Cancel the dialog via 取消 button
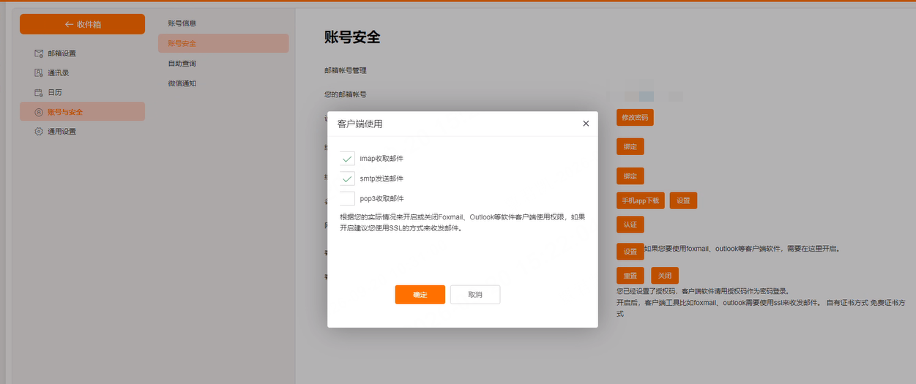The width and height of the screenshot is (916, 384). 475,294
